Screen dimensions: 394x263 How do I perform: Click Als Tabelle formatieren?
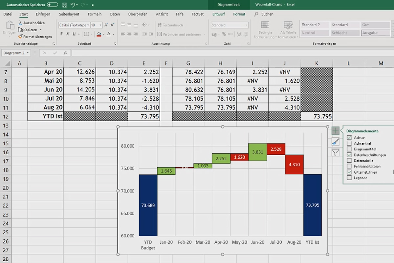pos(288,30)
